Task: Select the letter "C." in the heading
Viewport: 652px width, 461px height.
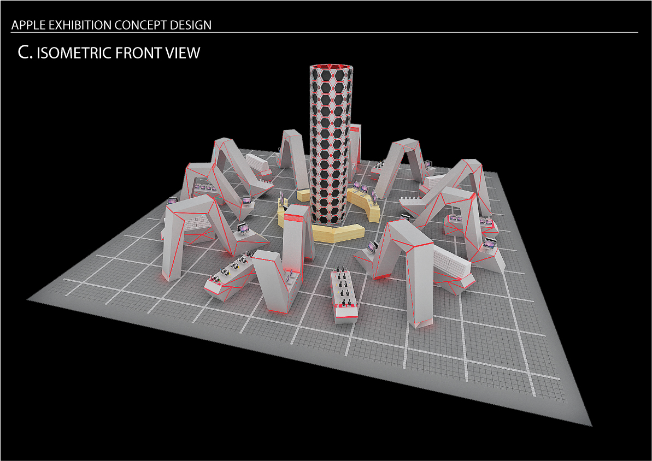Action: pos(25,52)
